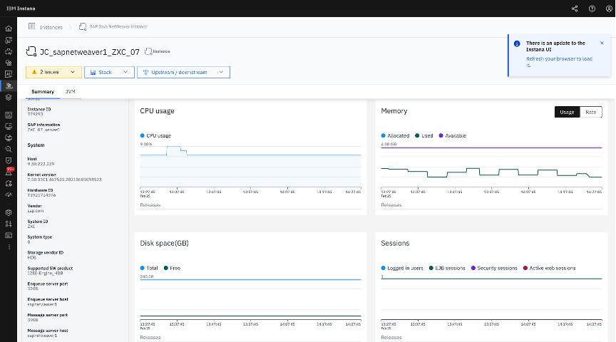Select the Summary tab

[43, 91]
